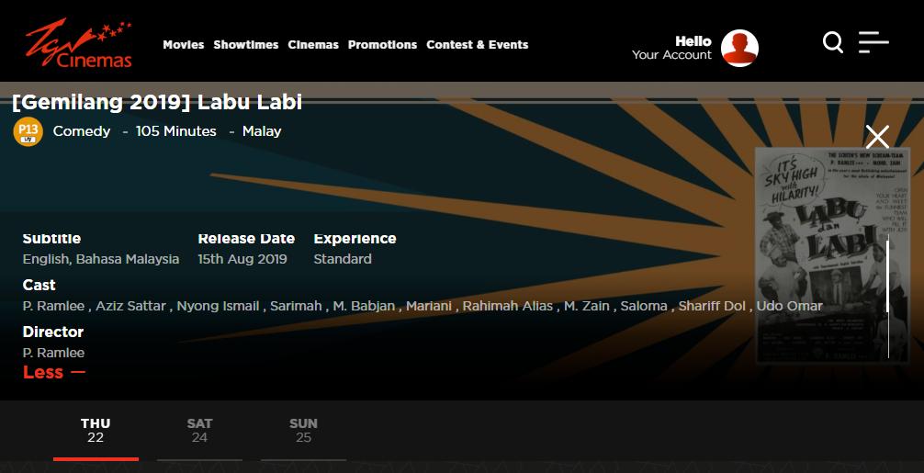Close the movie details with the X
Viewport: 924px width, 473px height.
[877, 137]
